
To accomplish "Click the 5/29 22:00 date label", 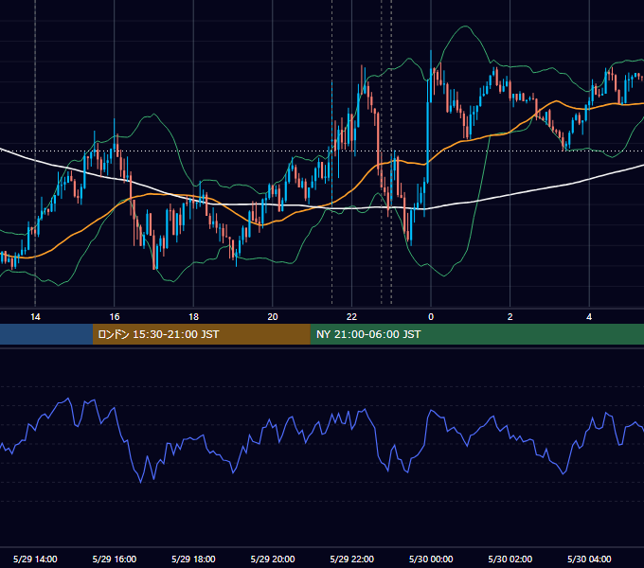I will (x=352, y=559).
